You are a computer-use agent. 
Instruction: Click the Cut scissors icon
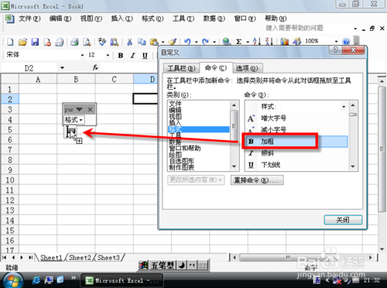129,42
